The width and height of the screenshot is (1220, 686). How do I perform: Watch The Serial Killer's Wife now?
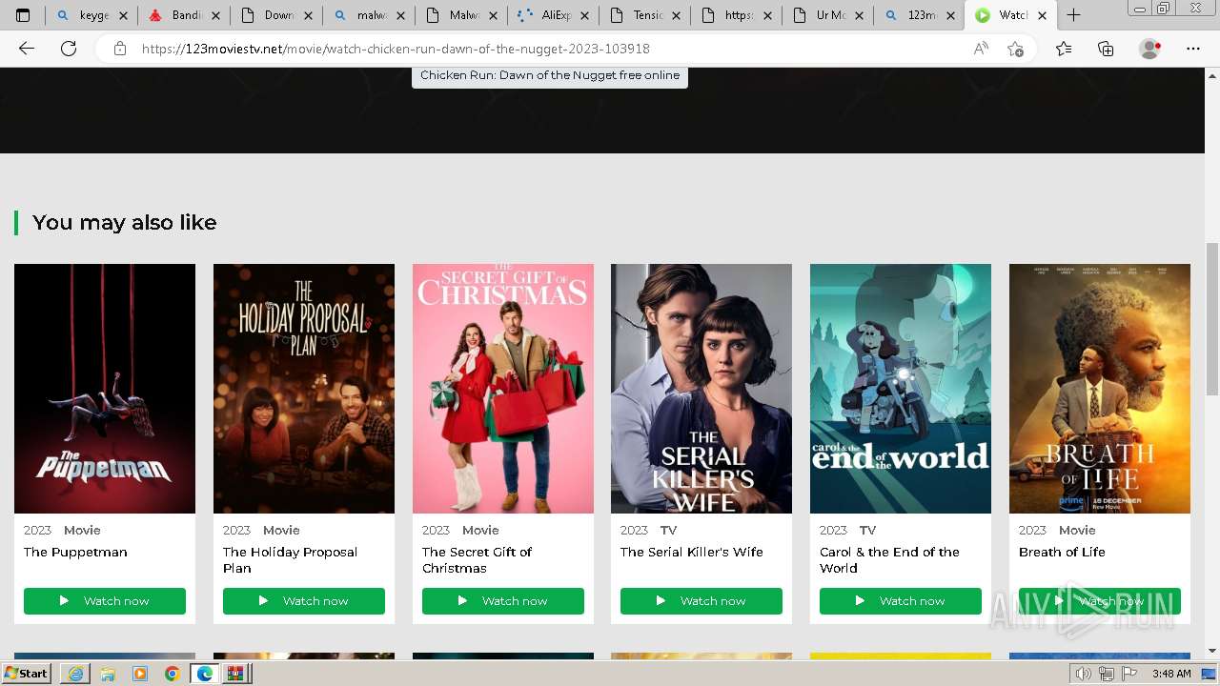pyautogui.click(x=701, y=601)
